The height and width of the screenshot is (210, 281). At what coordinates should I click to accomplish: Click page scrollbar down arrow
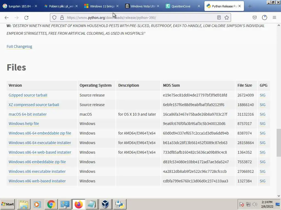(279, 196)
